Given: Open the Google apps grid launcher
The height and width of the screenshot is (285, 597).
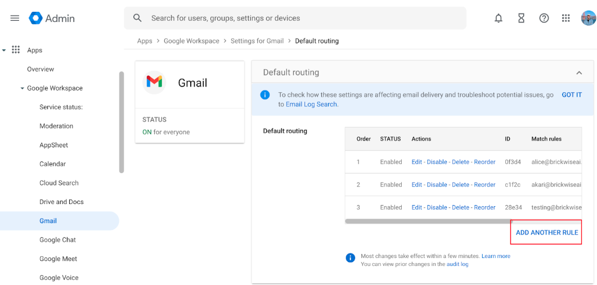Looking at the screenshot, I should click(x=566, y=18).
